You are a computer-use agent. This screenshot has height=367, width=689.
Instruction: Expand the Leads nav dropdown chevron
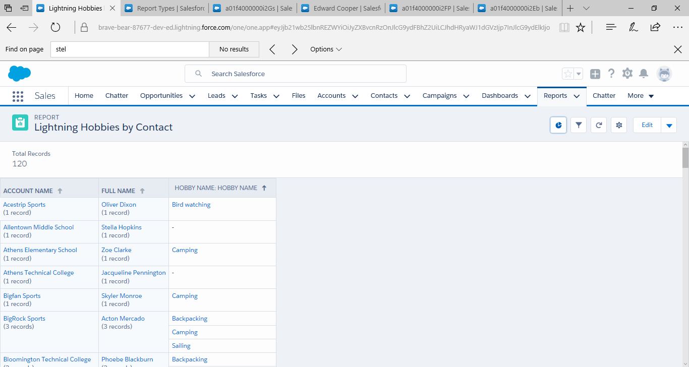pyautogui.click(x=235, y=96)
